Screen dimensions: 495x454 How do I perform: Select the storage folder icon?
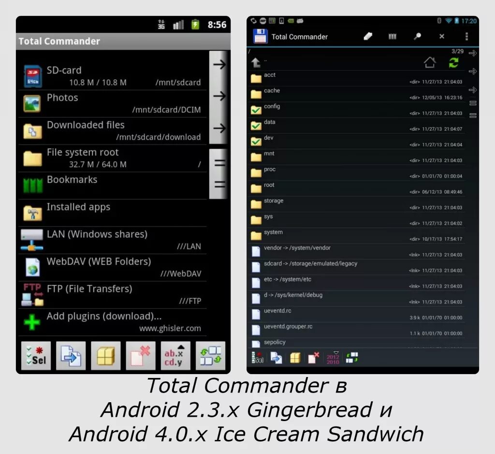[x=256, y=204]
